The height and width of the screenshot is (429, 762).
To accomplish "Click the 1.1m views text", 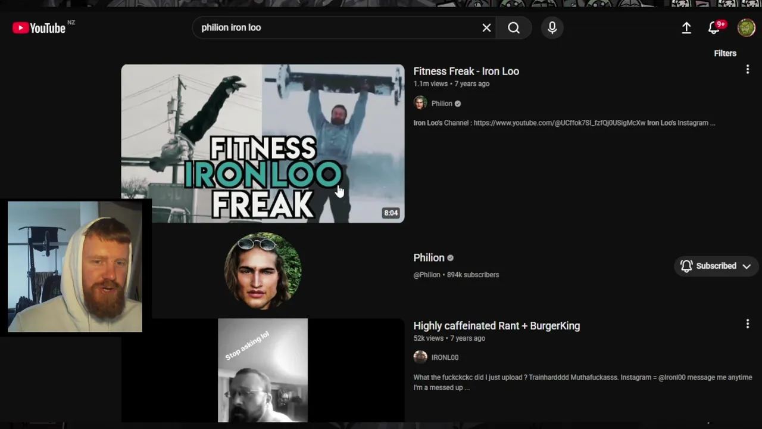I will click(430, 83).
